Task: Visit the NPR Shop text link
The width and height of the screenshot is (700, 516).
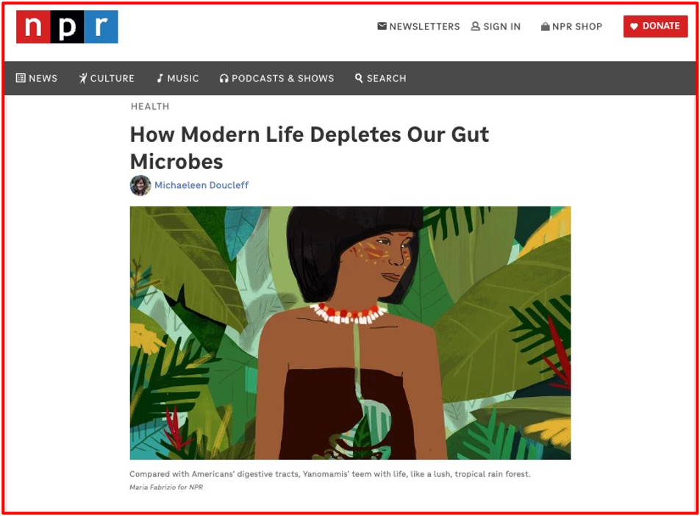Action: point(577,26)
